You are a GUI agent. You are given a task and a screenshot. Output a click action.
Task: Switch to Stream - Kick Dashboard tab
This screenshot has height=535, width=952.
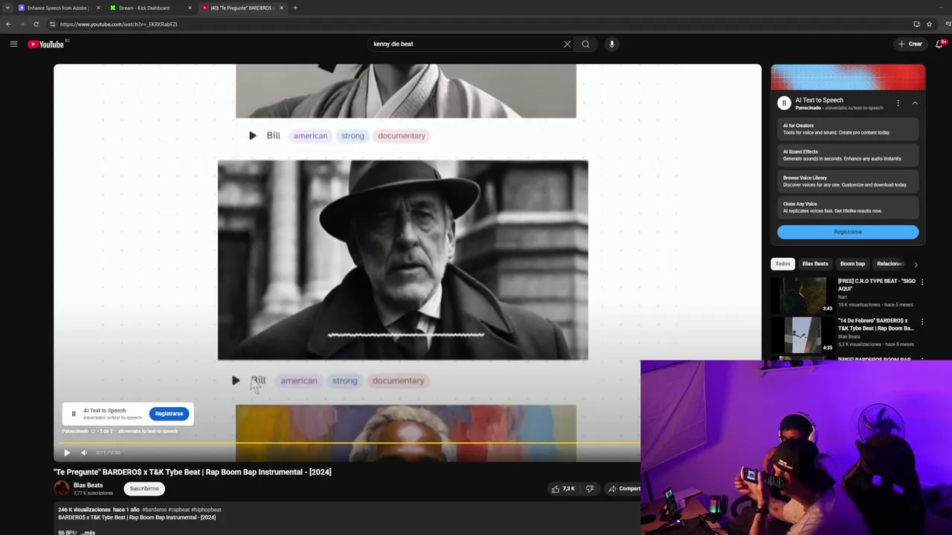click(x=149, y=7)
